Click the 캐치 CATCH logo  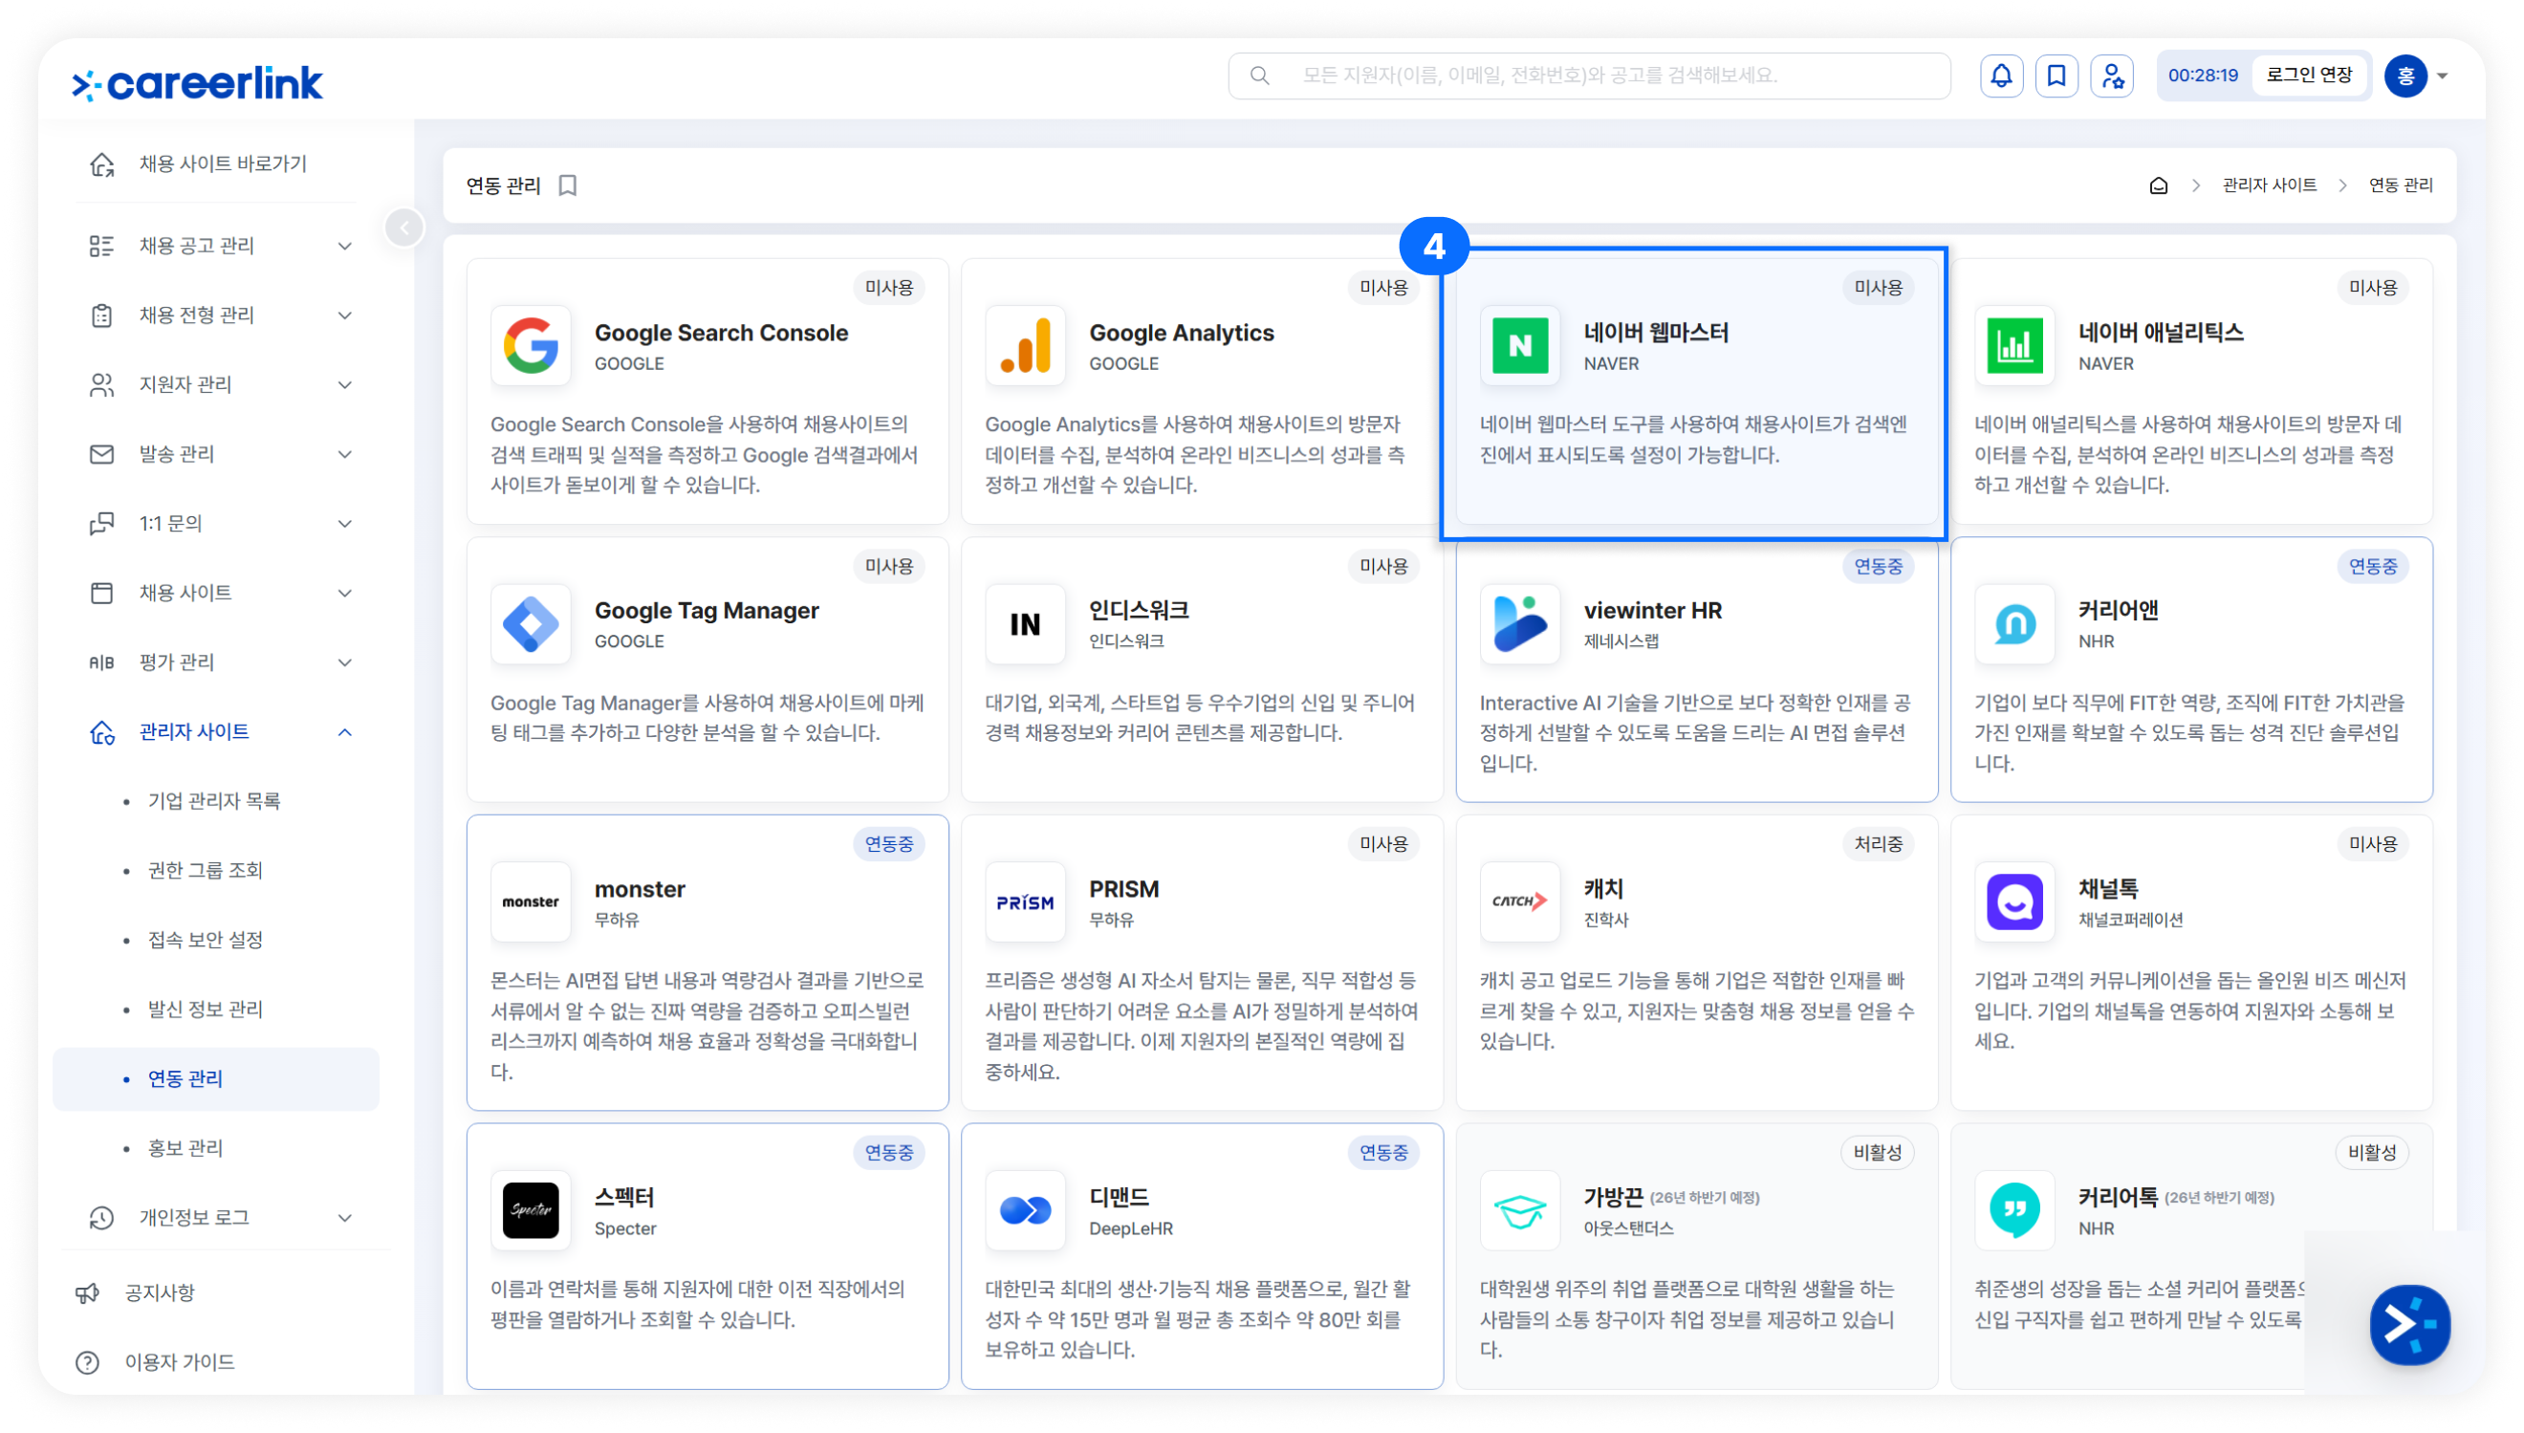tap(1520, 902)
